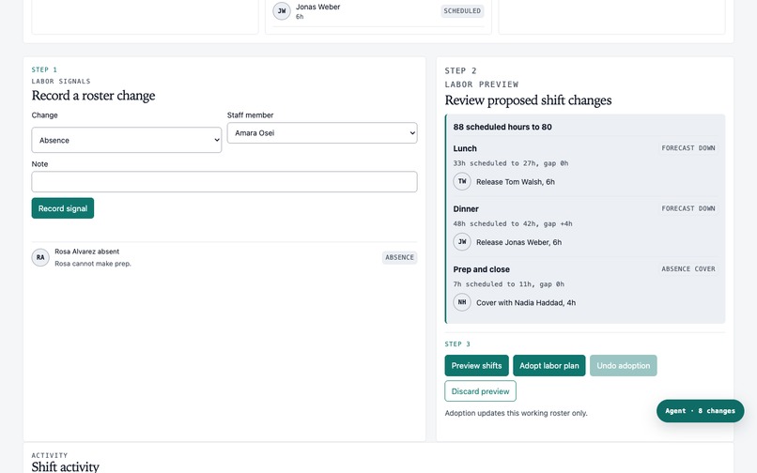Click the JW avatar beside Release Jonas Weber
This screenshot has width=757, height=473.
click(x=462, y=242)
